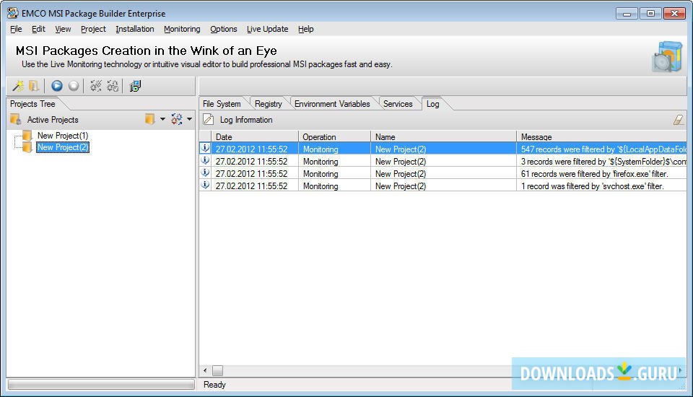Minimize the EMCO MSI Package Builder window

click(x=627, y=13)
